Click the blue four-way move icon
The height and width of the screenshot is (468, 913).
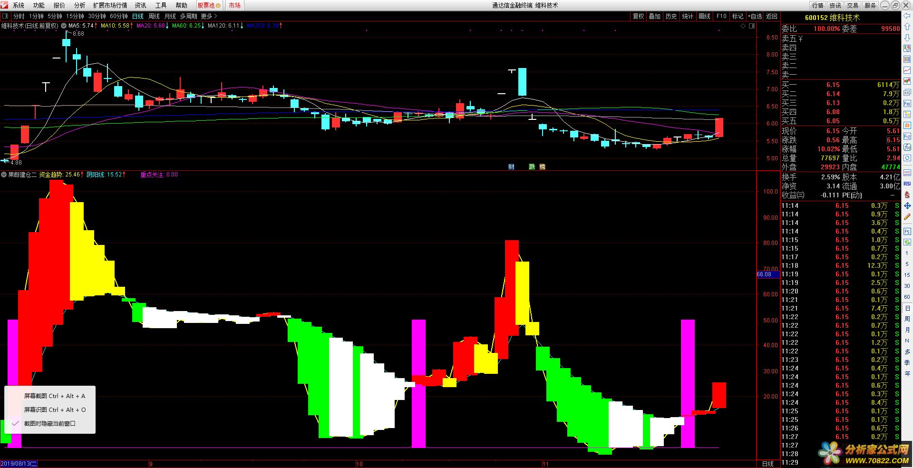point(907,206)
